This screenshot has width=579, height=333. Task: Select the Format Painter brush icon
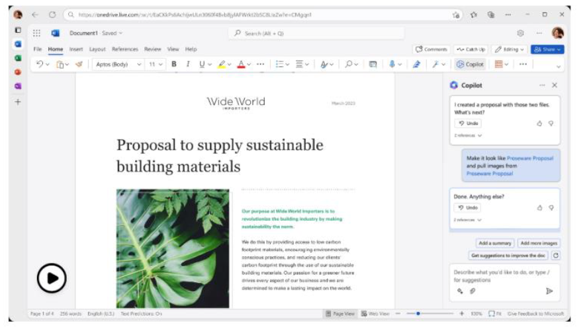(x=79, y=64)
